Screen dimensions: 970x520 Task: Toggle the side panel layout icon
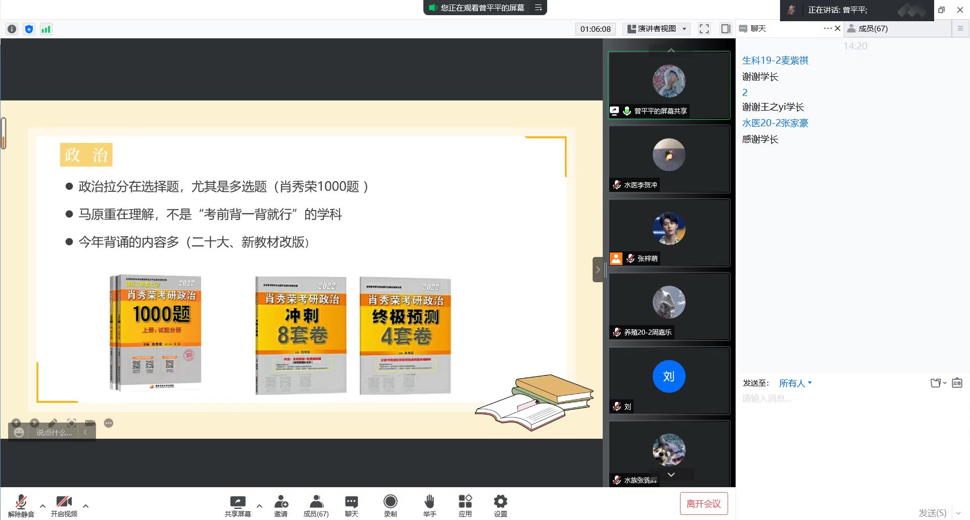click(x=725, y=29)
